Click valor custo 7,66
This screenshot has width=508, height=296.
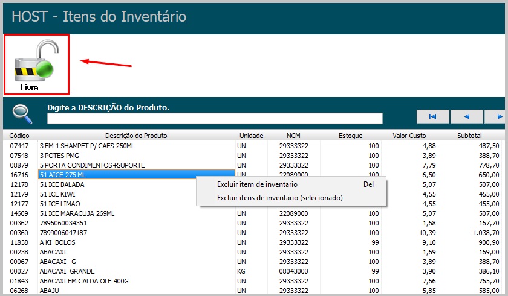click(429, 281)
